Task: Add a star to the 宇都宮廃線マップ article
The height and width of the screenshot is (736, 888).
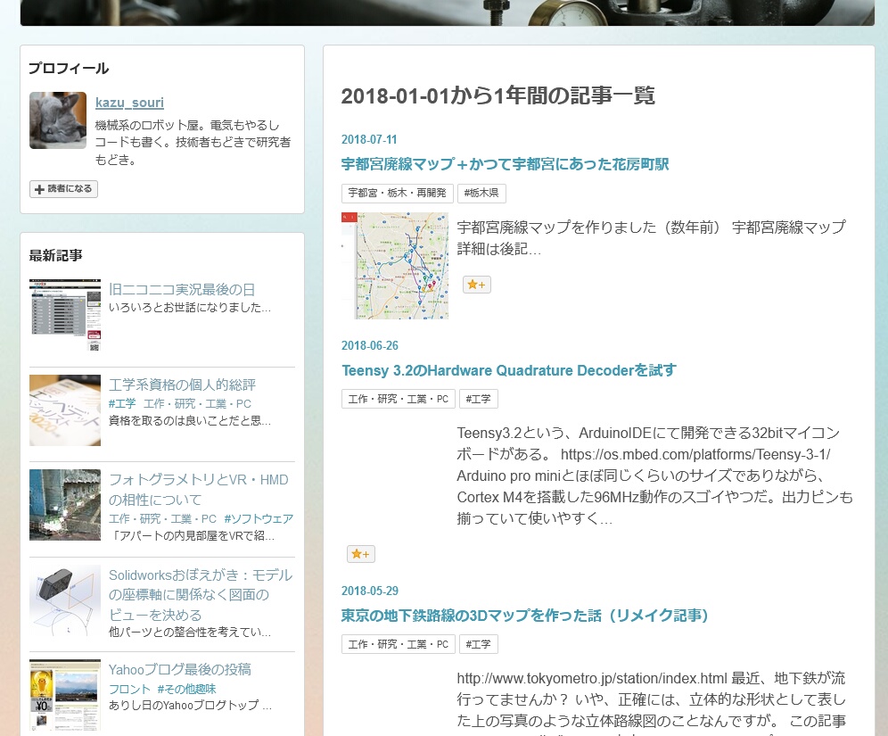Action: pos(476,284)
